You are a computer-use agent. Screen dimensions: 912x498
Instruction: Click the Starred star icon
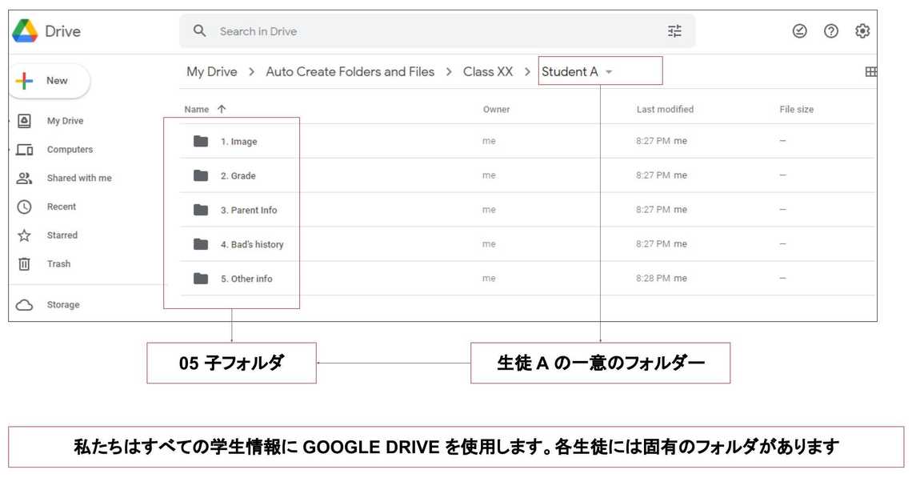tap(24, 235)
